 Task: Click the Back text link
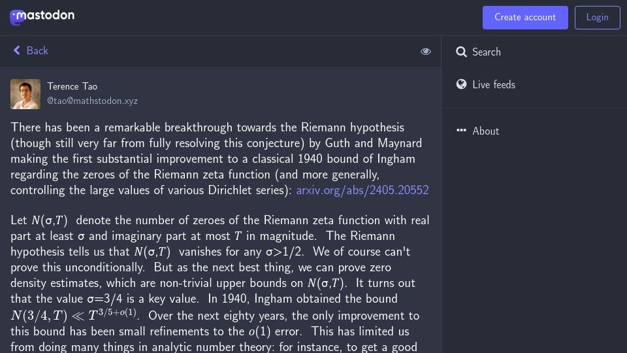click(37, 51)
